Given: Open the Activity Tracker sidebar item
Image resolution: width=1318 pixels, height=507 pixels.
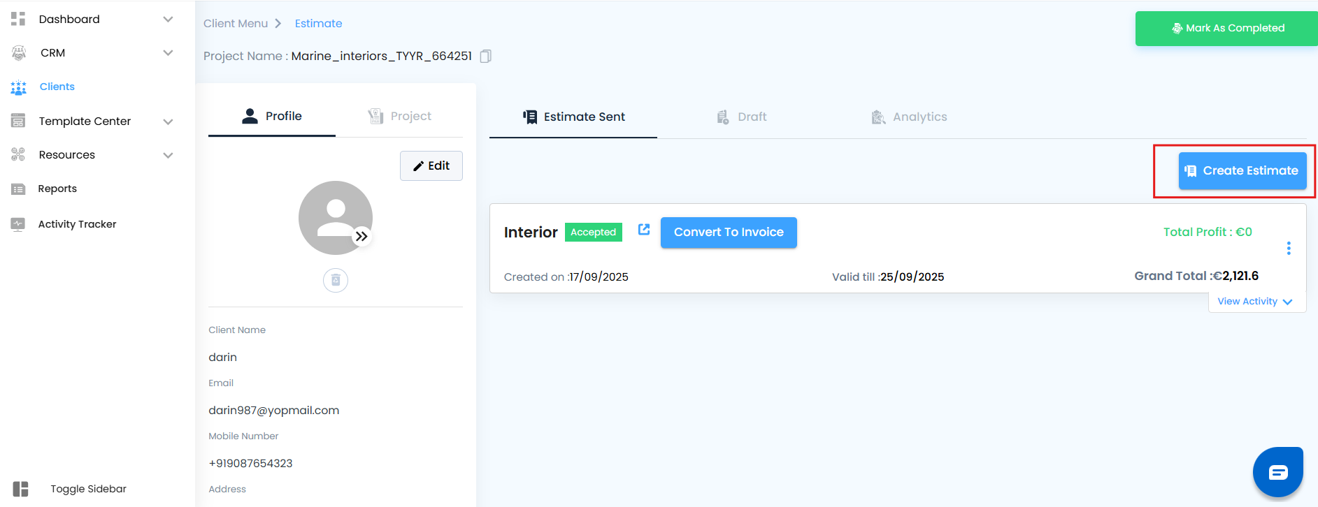Looking at the screenshot, I should (x=77, y=224).
